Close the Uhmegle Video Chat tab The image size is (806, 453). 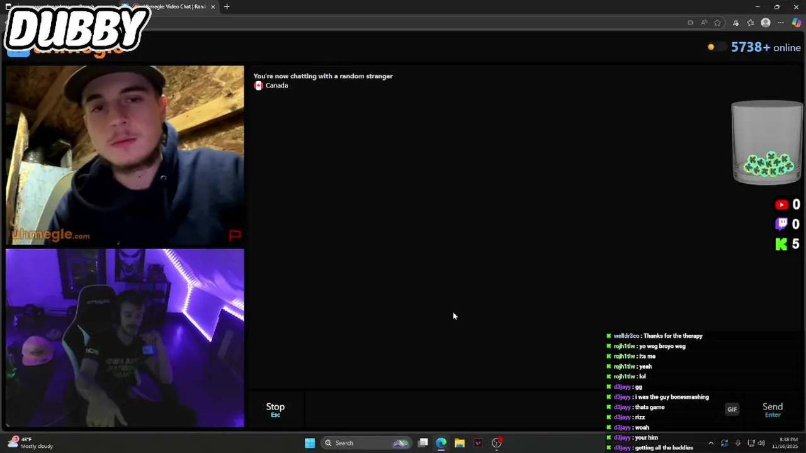click(213, 7)
